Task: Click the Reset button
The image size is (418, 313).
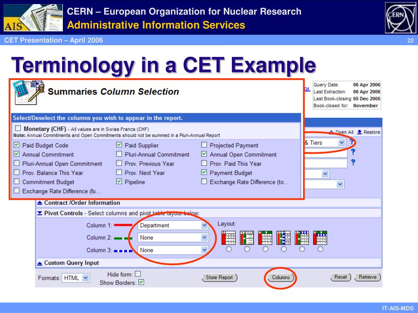Action: [x=341, y=277]
